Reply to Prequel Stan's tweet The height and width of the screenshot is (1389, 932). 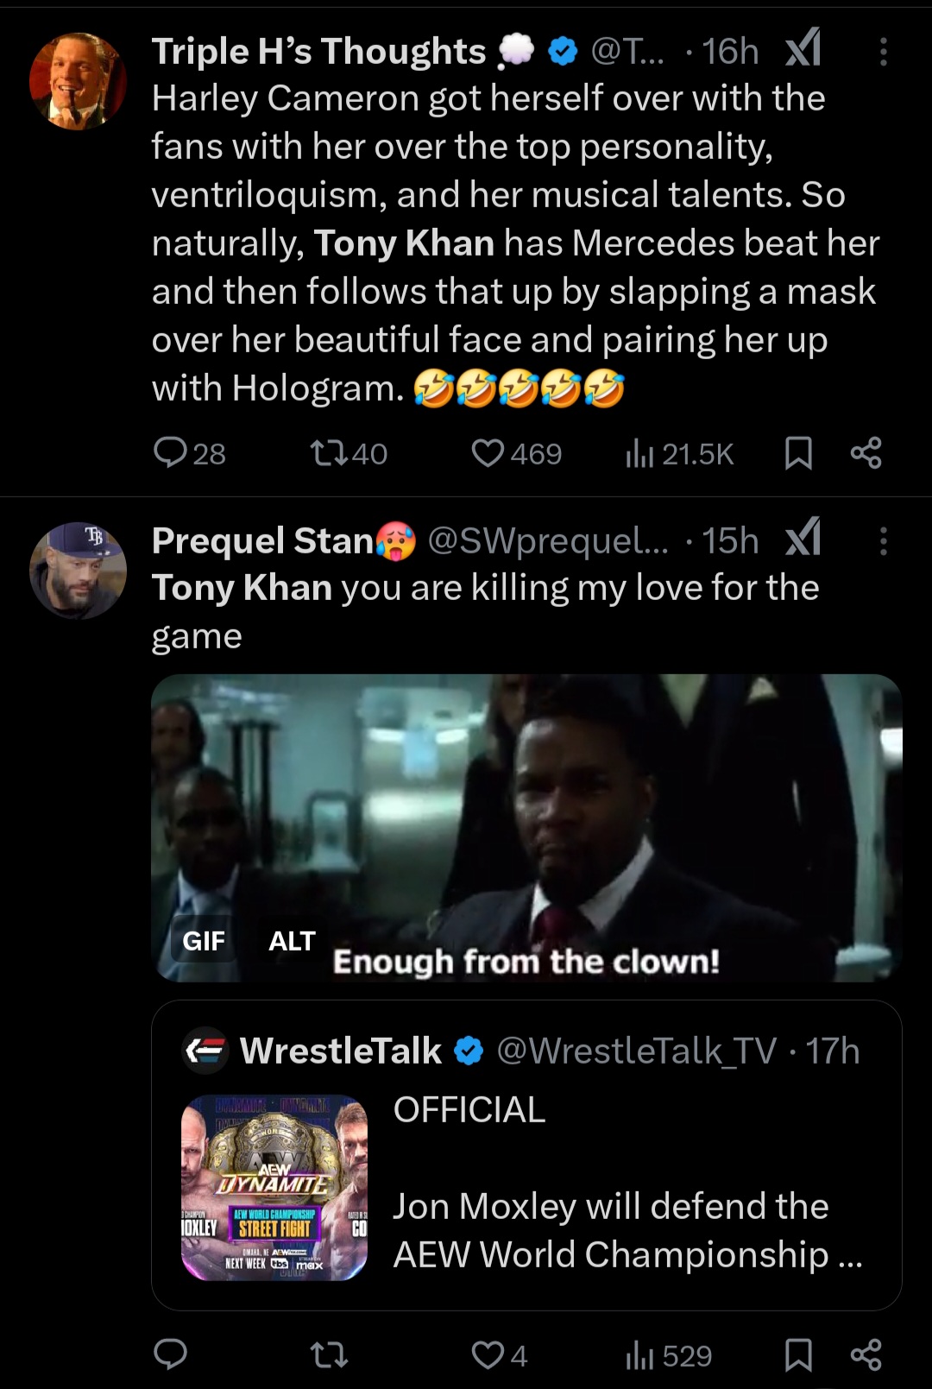(170, 1354)
